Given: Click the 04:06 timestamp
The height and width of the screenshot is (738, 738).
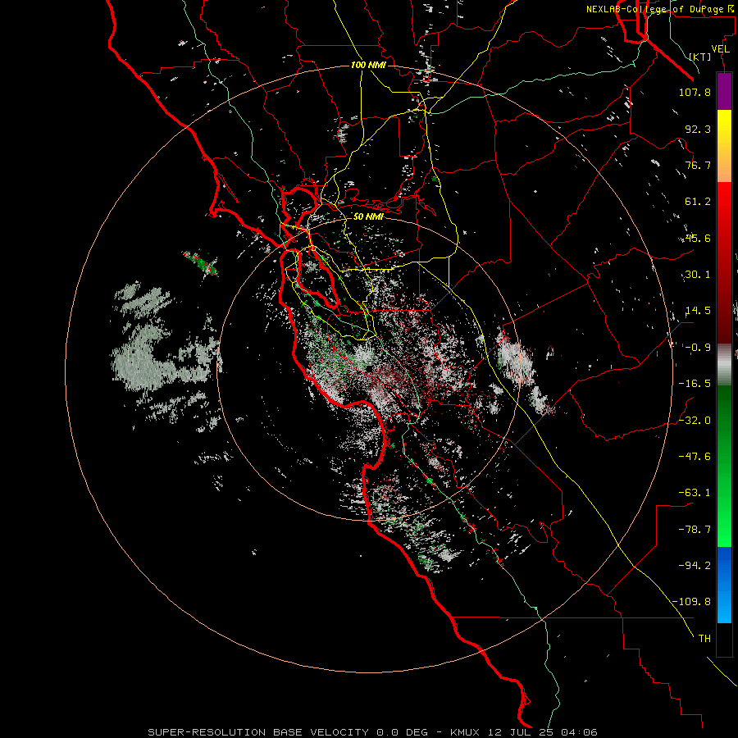Looking at the screenshot, I should click(x=580, y=732).
